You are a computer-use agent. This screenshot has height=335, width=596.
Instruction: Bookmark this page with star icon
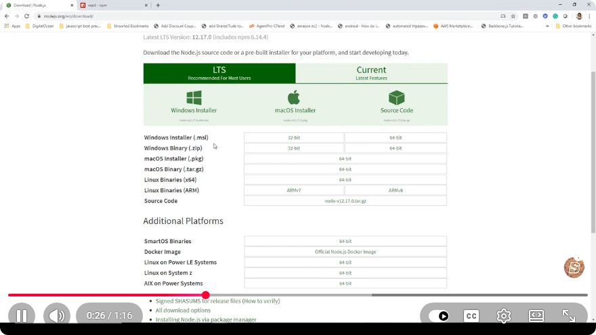point(513,16)
